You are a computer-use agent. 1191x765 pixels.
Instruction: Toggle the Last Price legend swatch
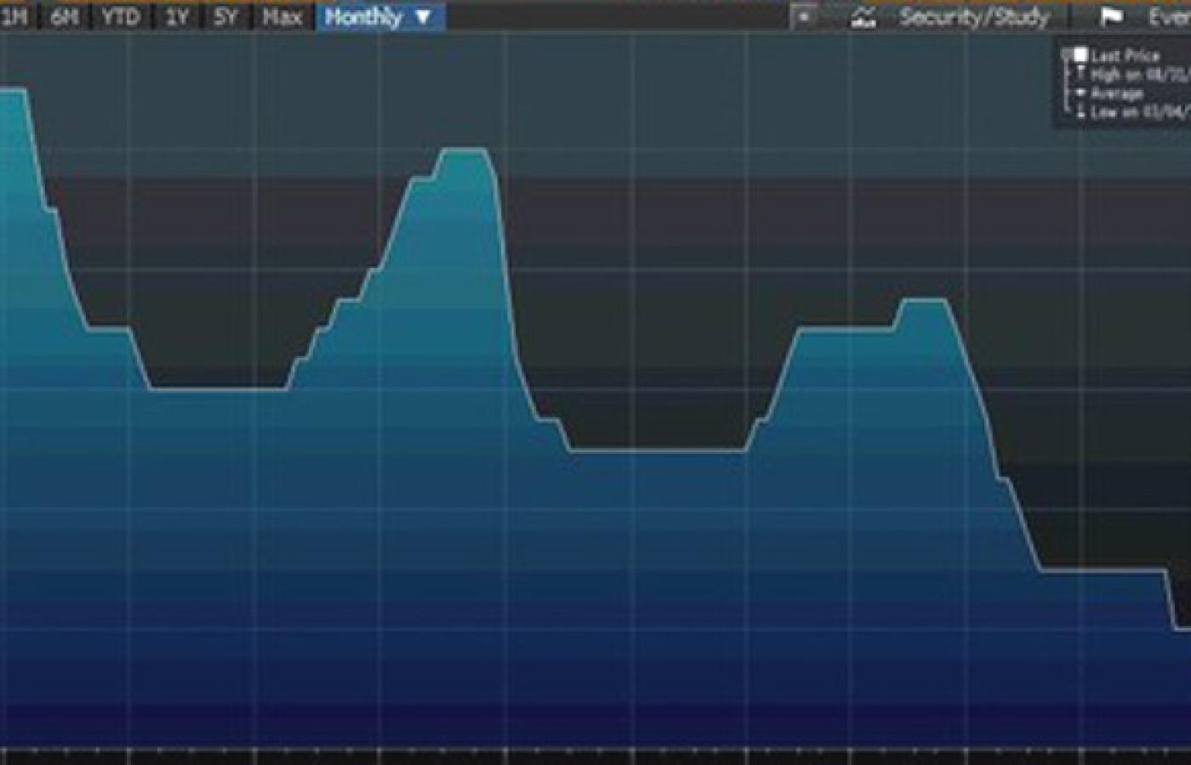click(1080, 56)
